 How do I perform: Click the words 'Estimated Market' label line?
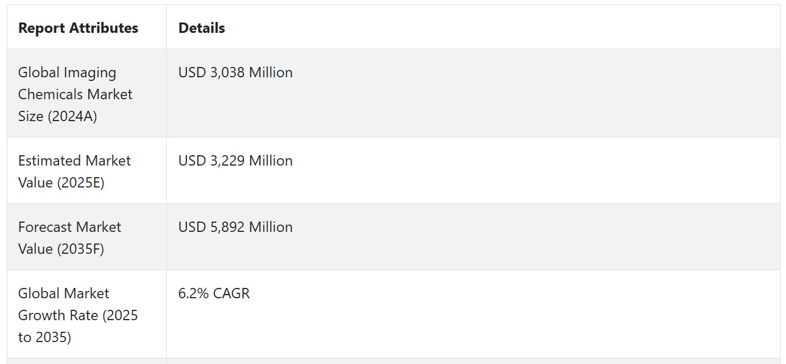click(74, 161)
